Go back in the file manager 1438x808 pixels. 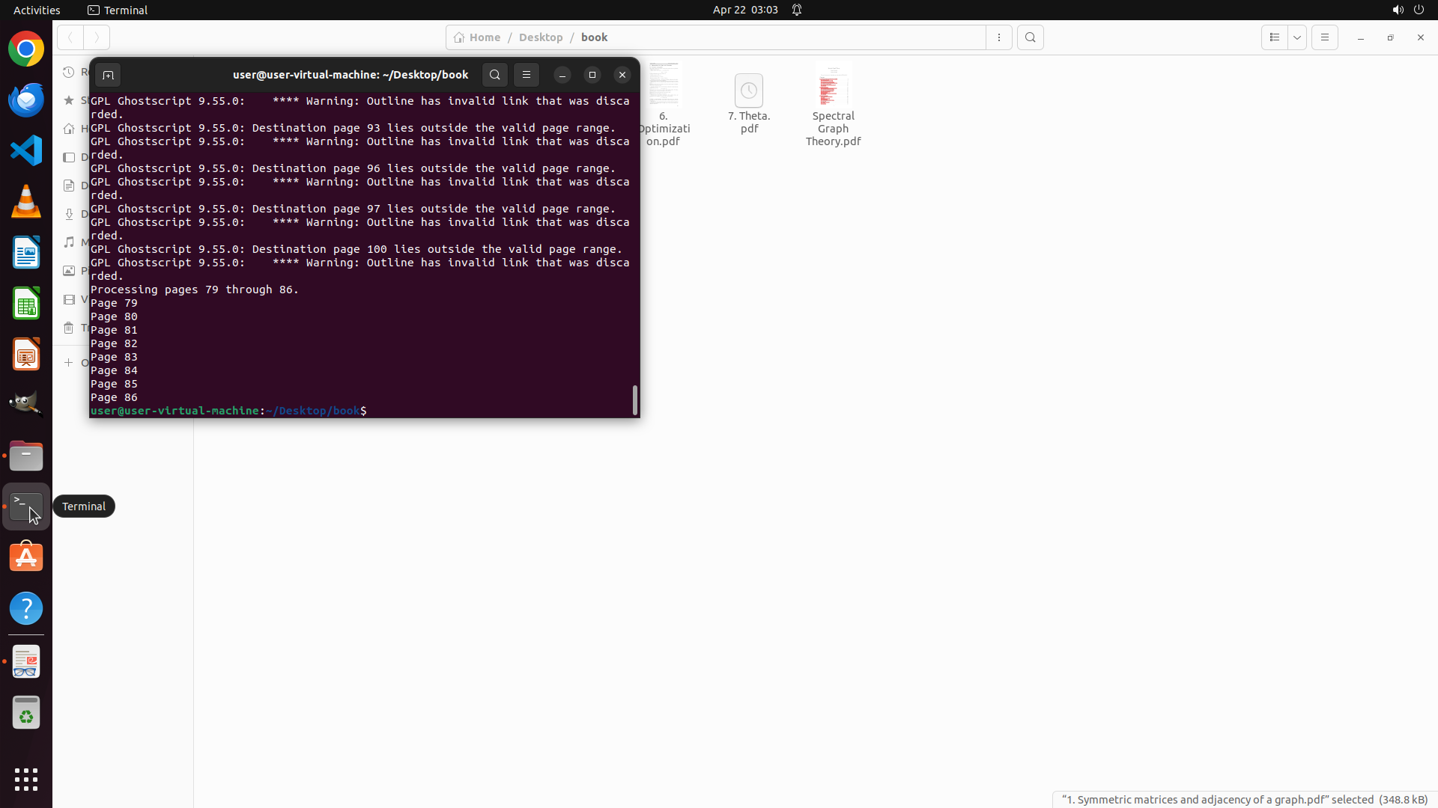point(70,37)
